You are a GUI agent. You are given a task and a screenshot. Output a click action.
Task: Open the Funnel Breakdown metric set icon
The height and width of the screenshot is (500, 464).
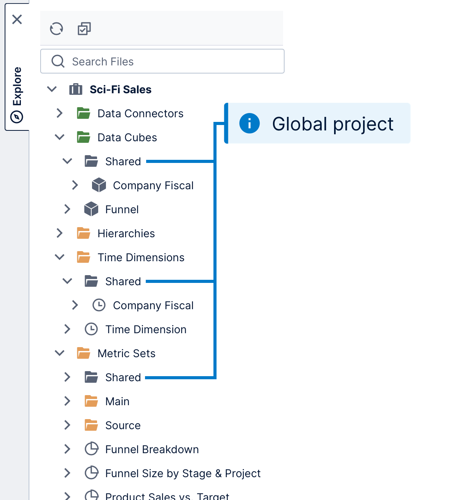(x=91, y=449)
